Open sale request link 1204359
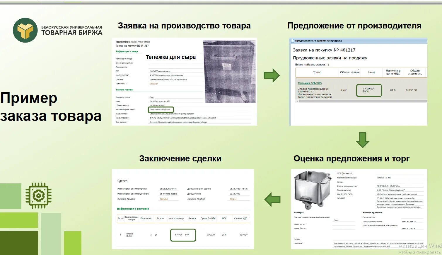 pos(164,199)
